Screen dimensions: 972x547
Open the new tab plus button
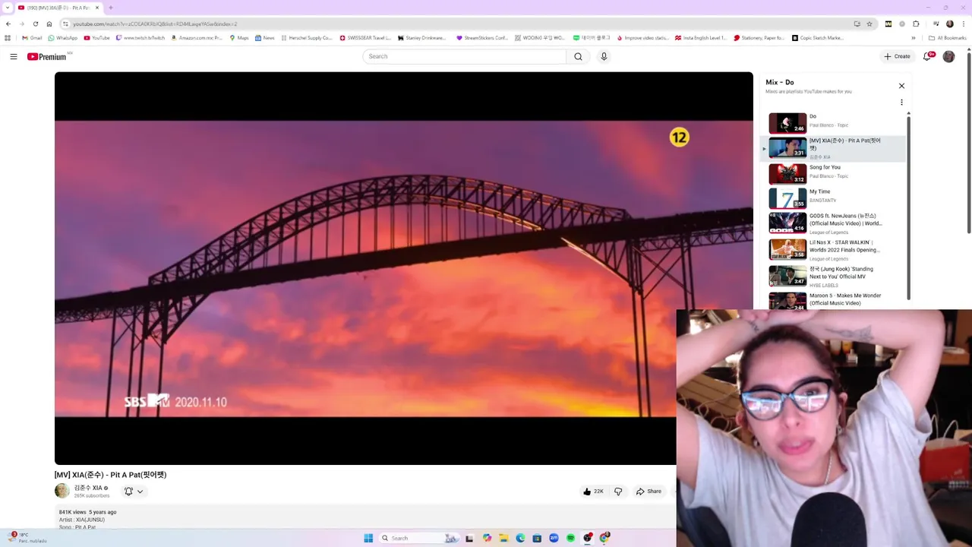pos(111,8)
